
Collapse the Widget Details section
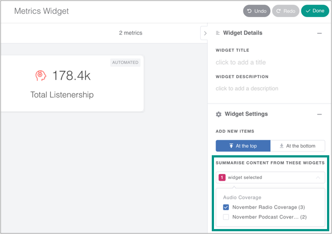tap(319, 33)
